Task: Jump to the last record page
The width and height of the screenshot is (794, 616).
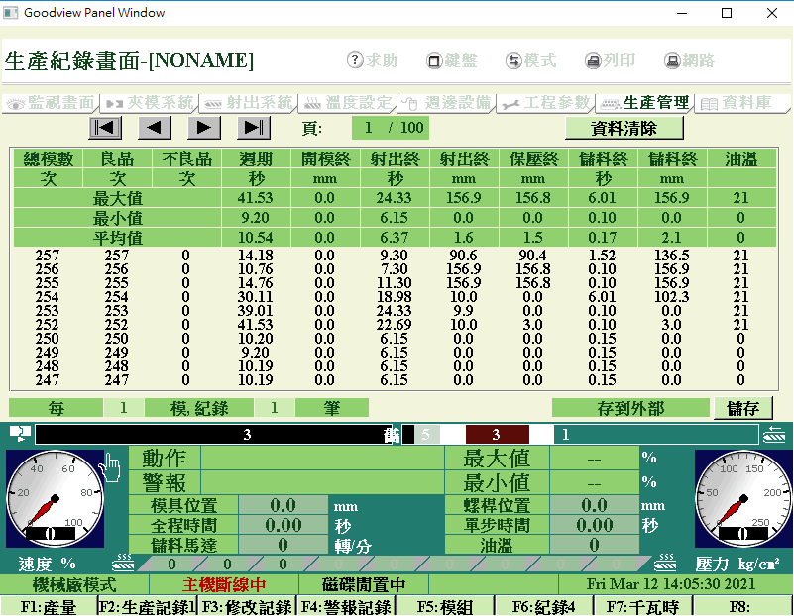Action: point(254,128)
